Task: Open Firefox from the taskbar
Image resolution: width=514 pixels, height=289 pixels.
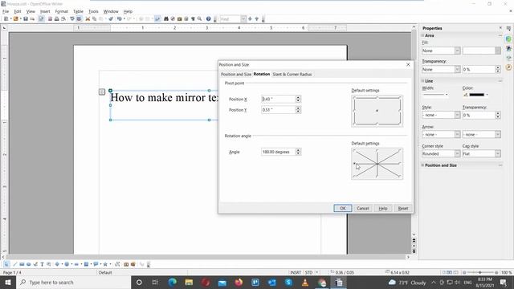Action: coord(239,282)
